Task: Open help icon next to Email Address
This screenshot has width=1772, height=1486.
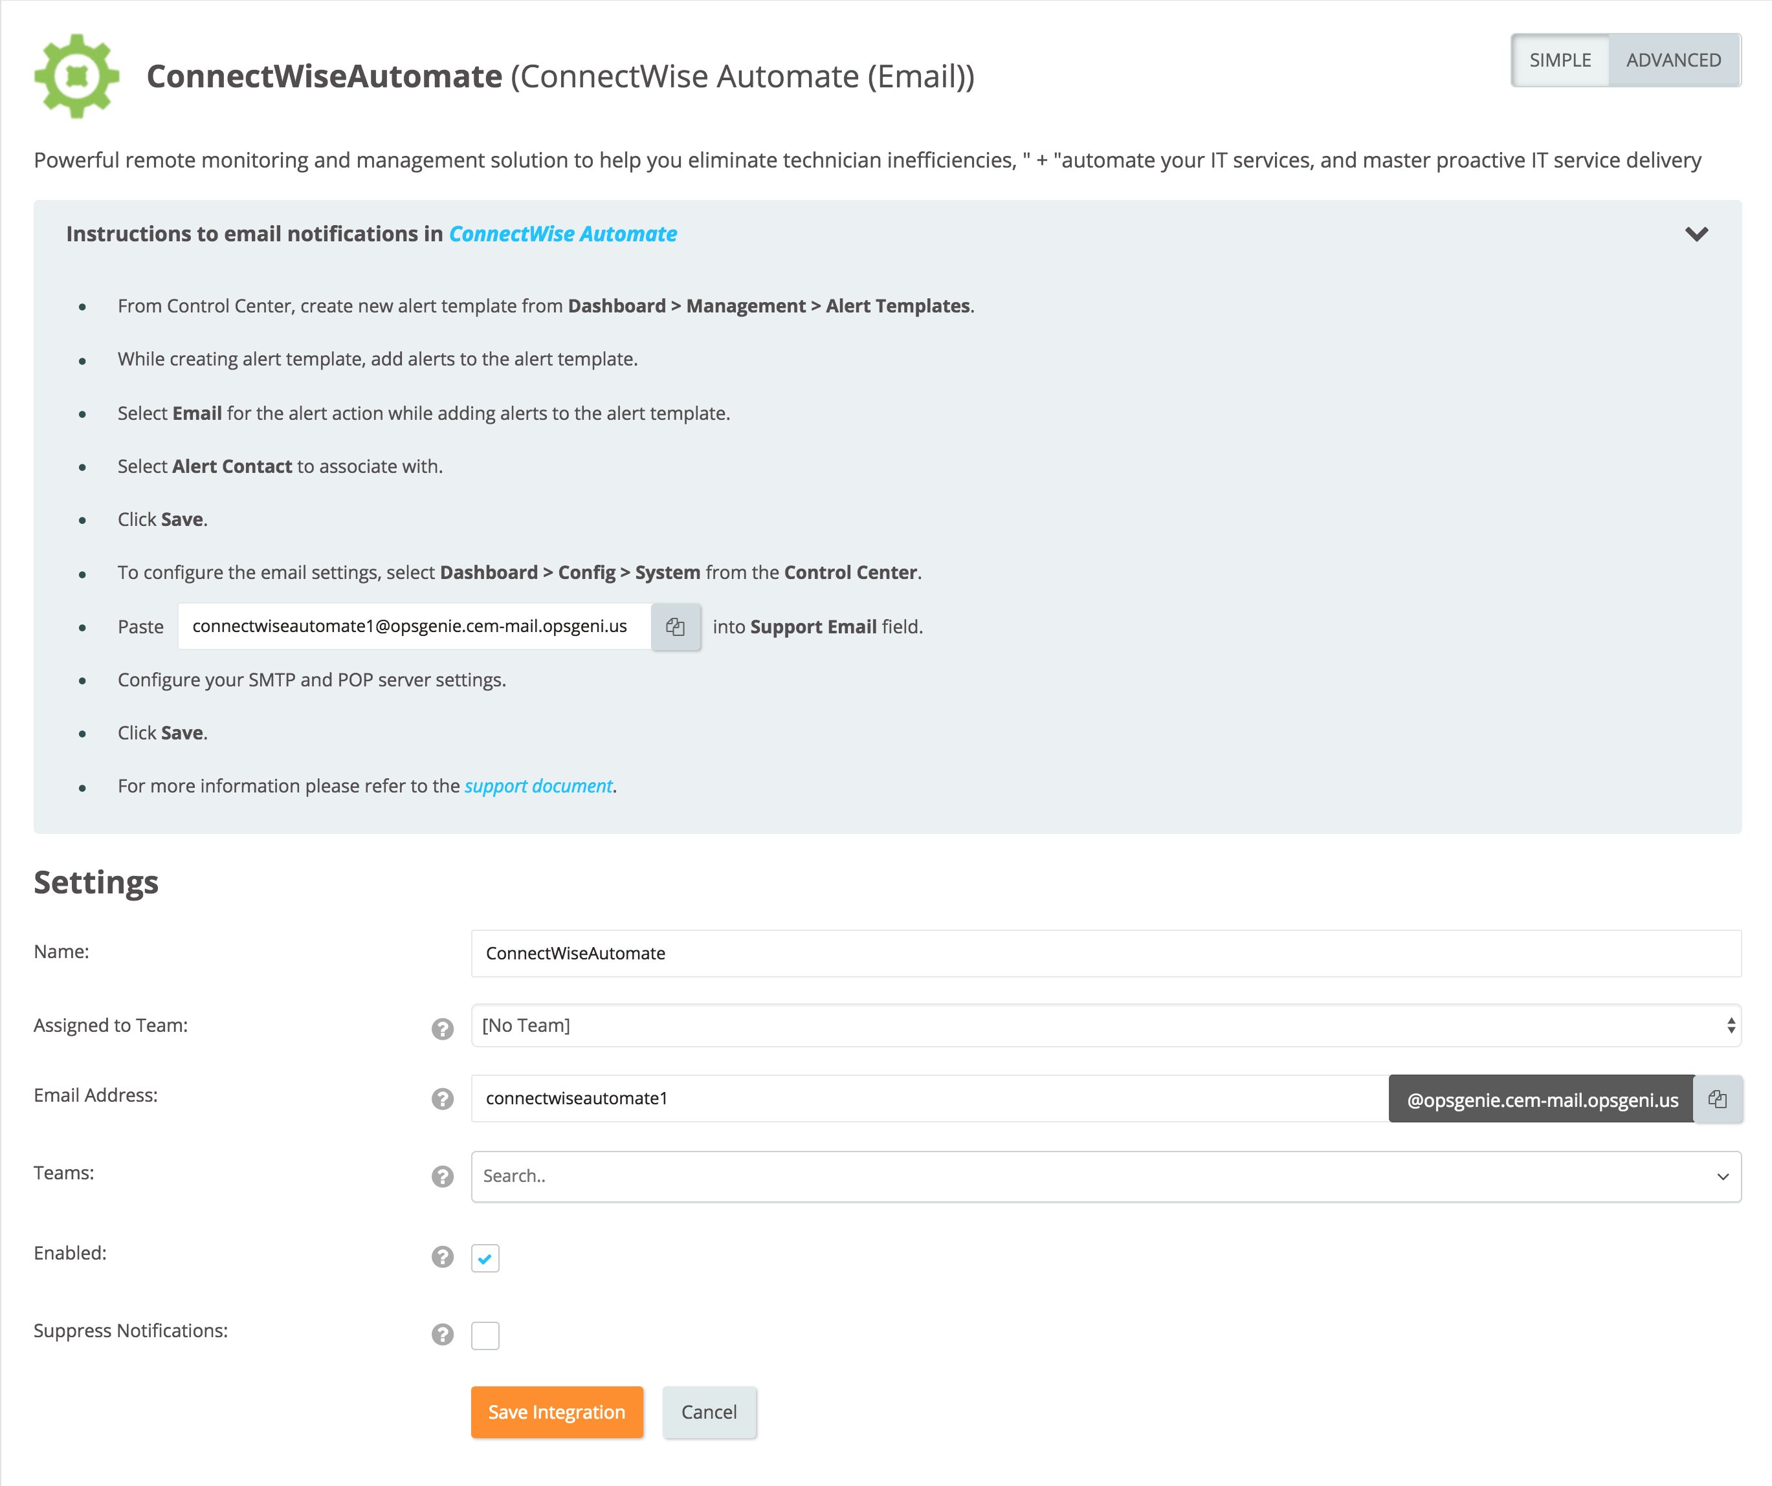Action: pos(442,1098)
